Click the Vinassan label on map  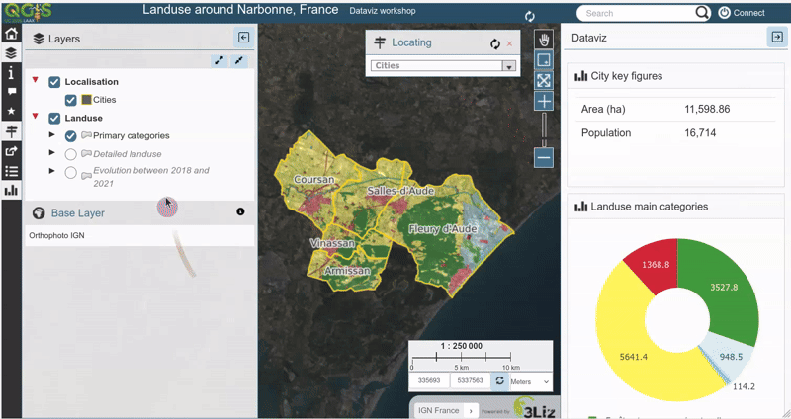tap(332, 243)
